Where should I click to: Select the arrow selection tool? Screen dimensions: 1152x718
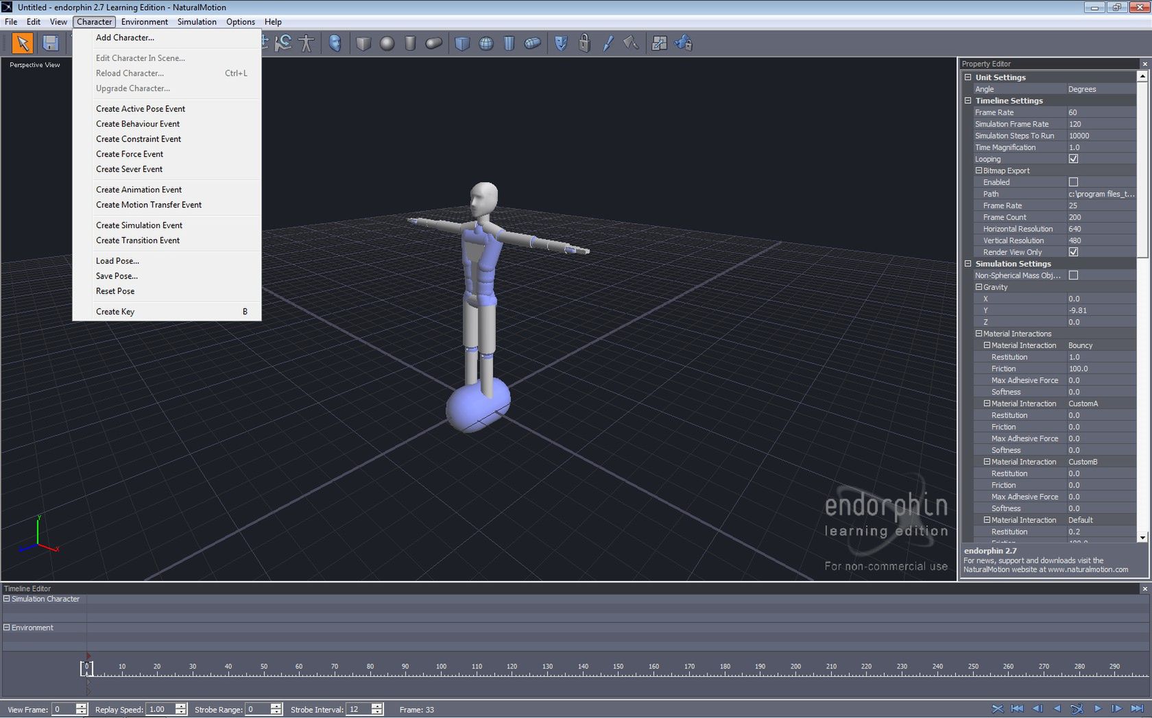point(23,43)
